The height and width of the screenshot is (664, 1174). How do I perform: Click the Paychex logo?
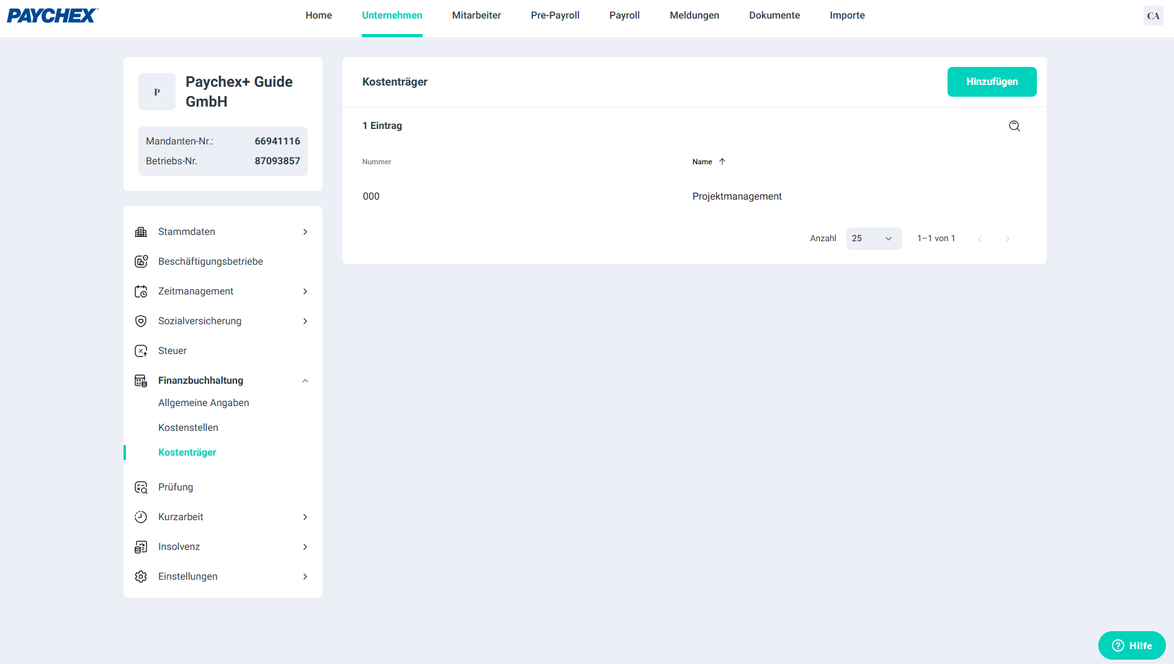[53, 15]
